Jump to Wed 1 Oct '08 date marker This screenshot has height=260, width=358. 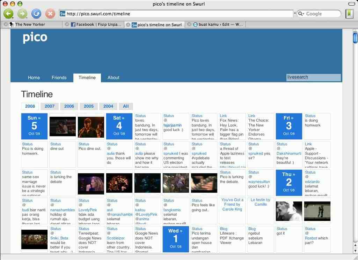coord(176,239)
